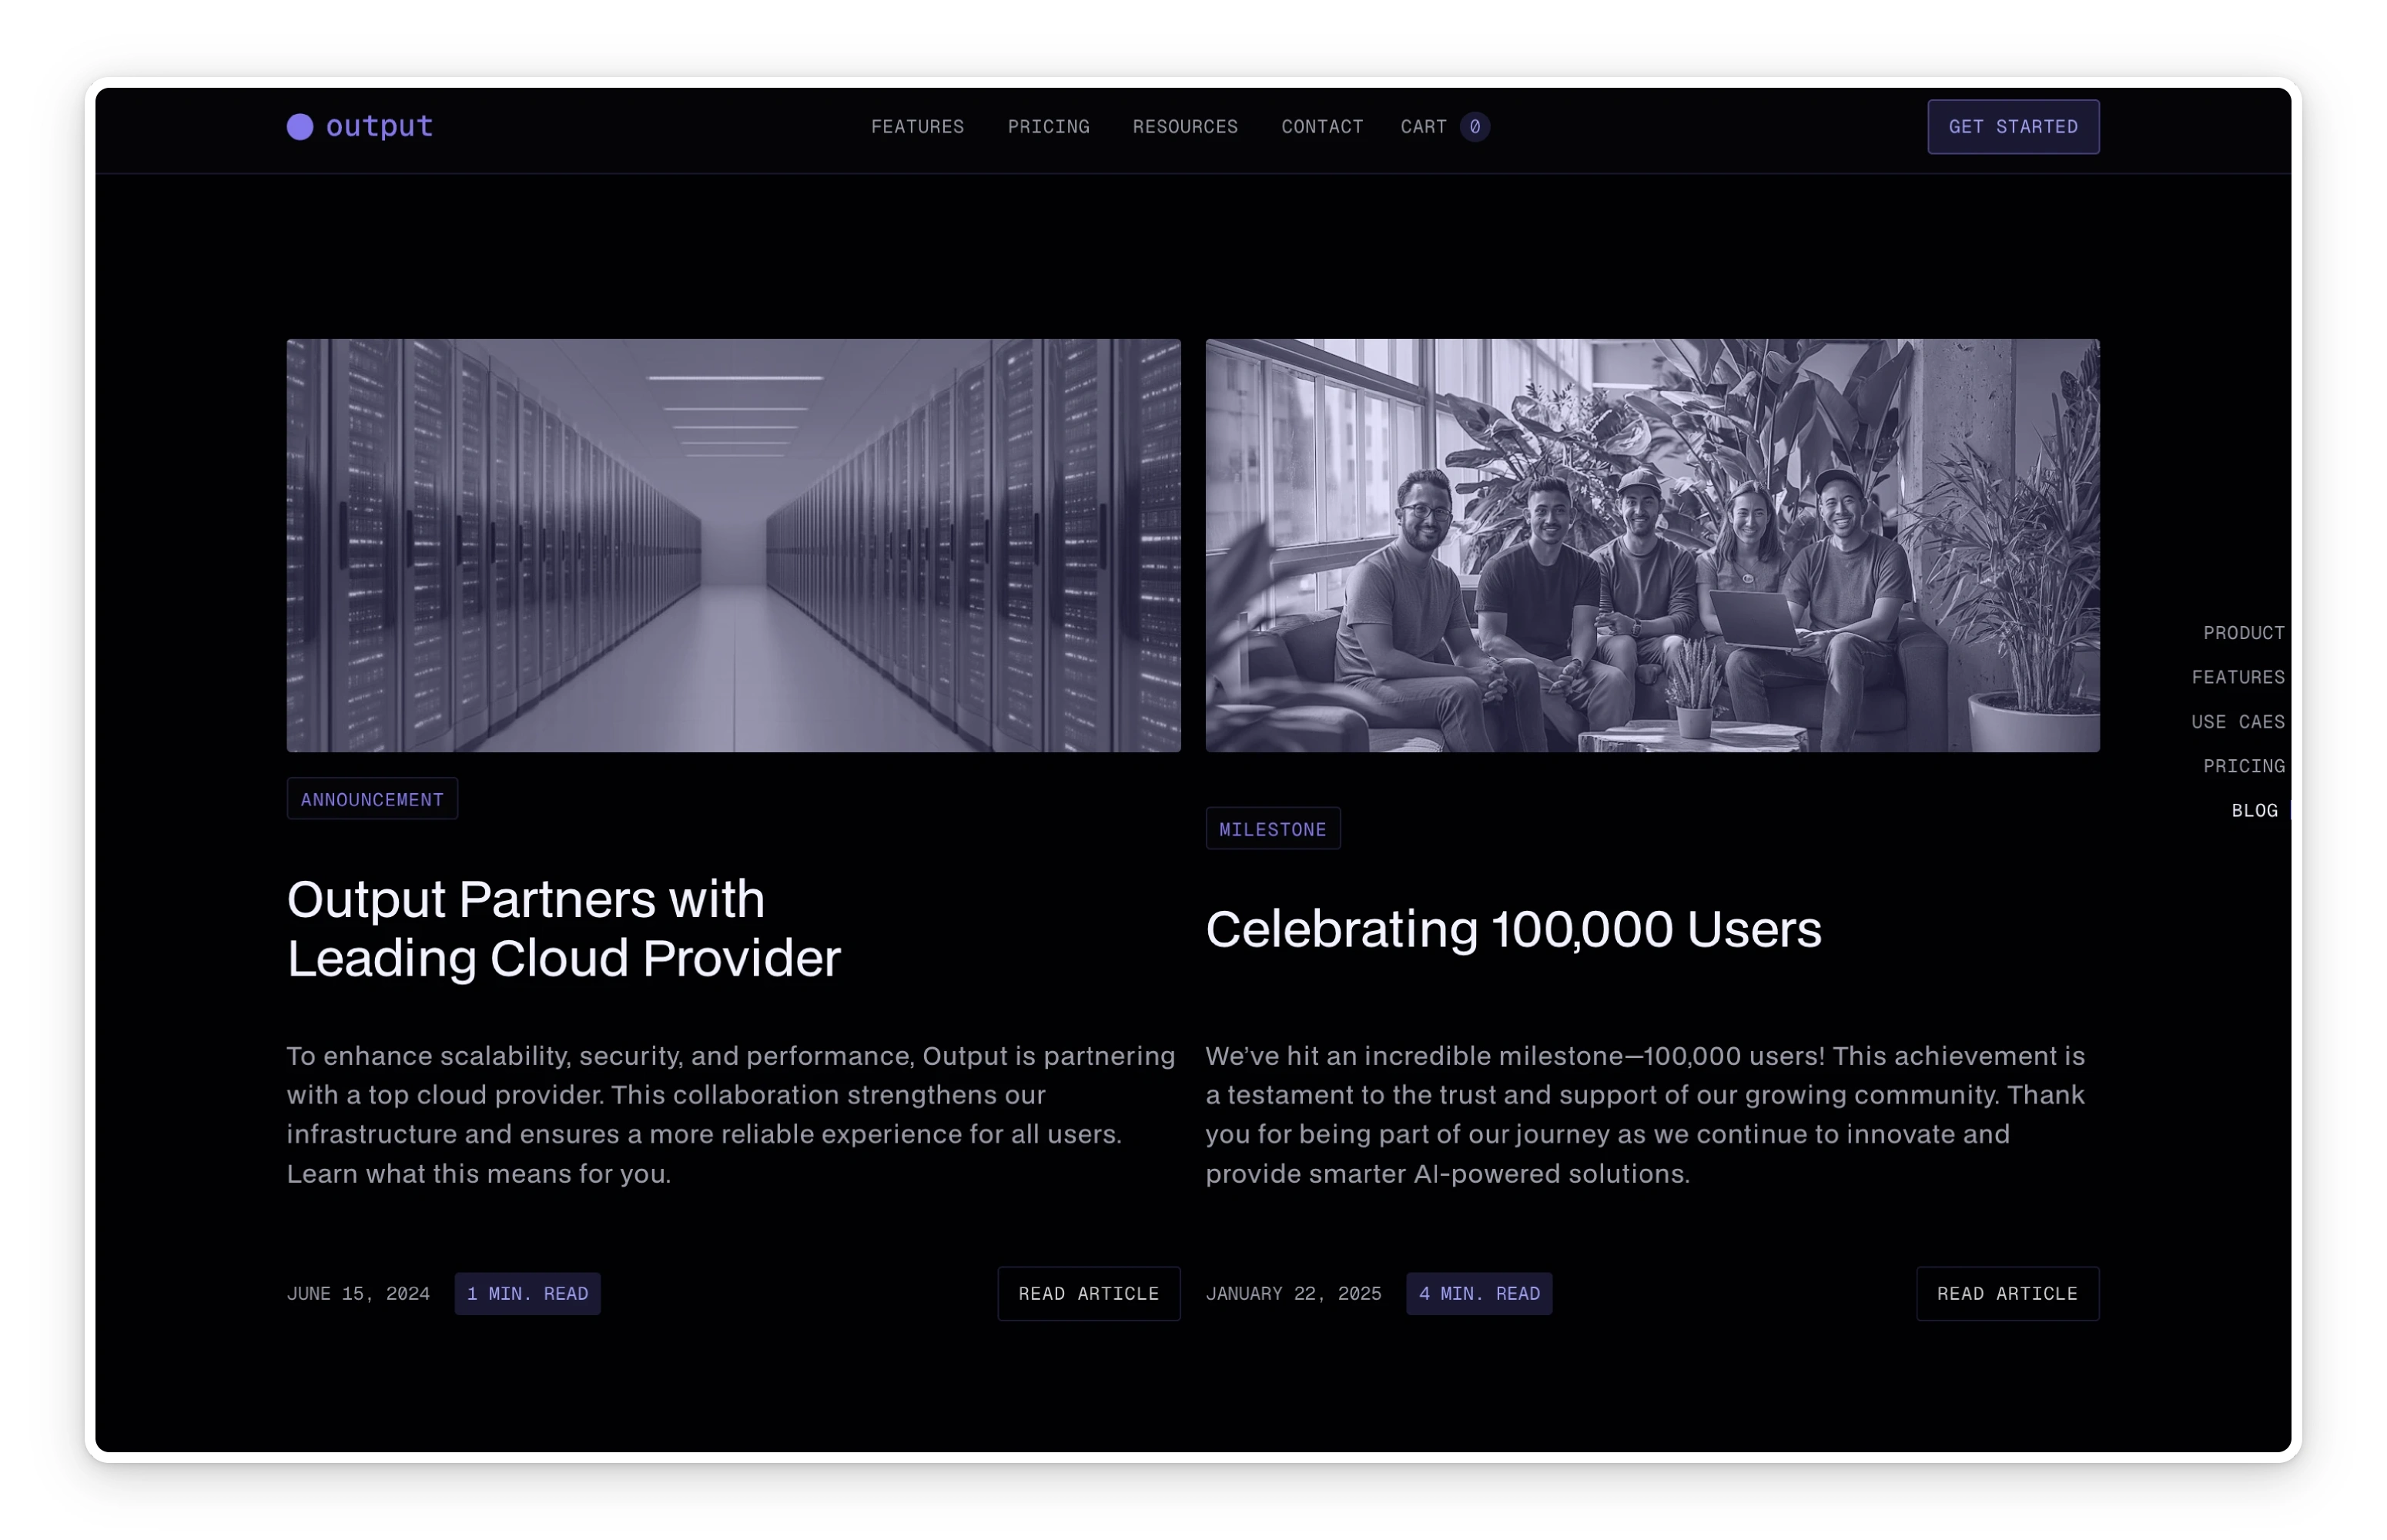Jump to Product in side navigation
This screenshot has height=1540, width=2387.
coord(2243,633)
